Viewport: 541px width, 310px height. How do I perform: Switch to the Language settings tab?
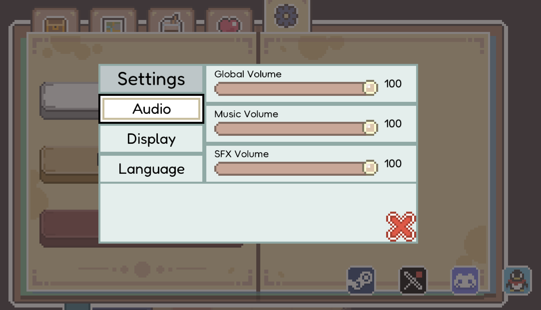(151, 169)
